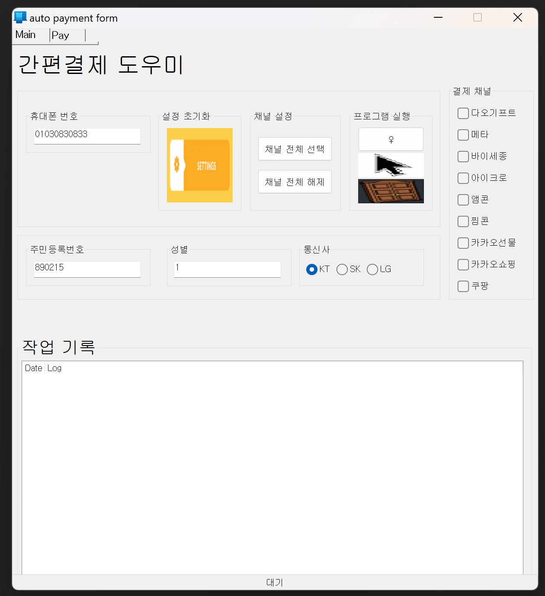Click the Log column header in 작업 기록
The height and width of the screenshot is (596, 545).
coord(54,368)
